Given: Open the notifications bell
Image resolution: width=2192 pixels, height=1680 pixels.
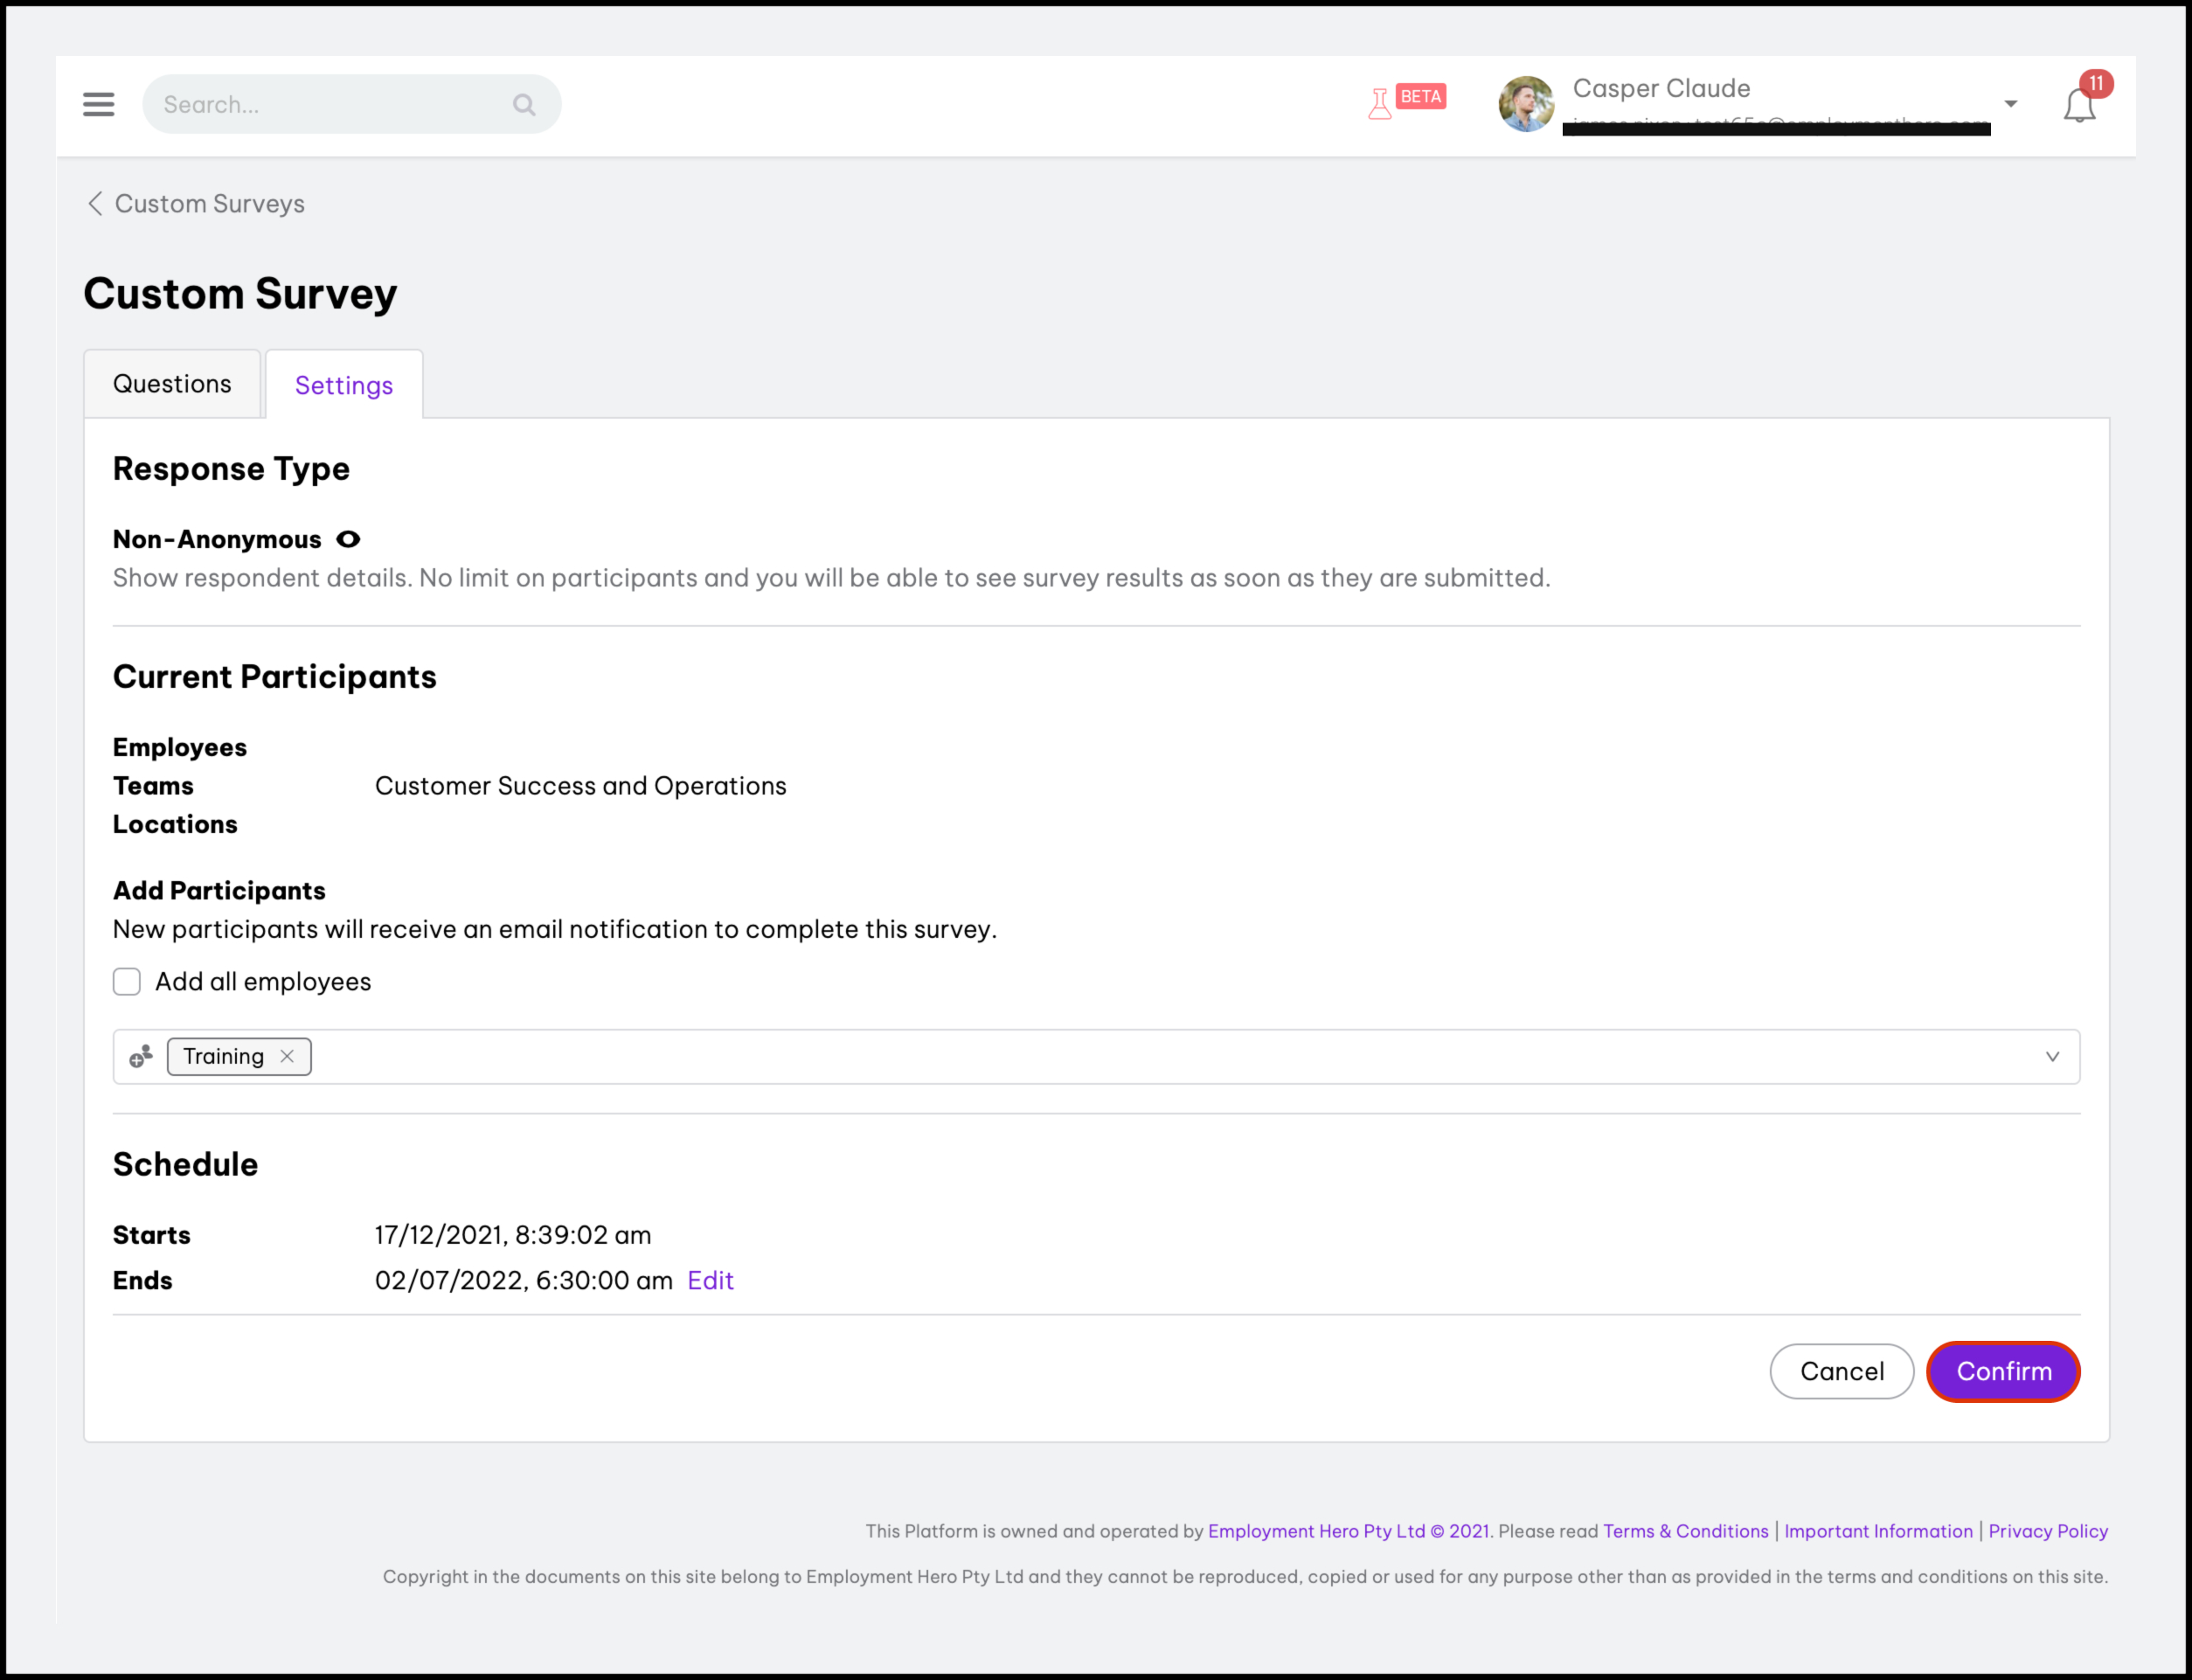Looking at the screenshot, I should pyautogui.click(x=2079, y=105).
